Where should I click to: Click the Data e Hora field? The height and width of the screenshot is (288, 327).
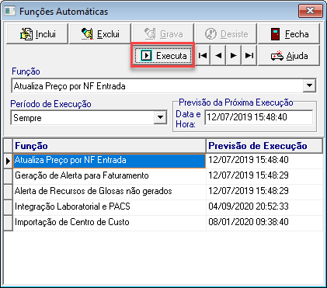259,117
